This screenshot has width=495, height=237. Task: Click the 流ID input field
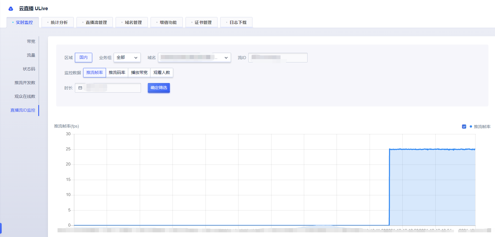(278, 57)
